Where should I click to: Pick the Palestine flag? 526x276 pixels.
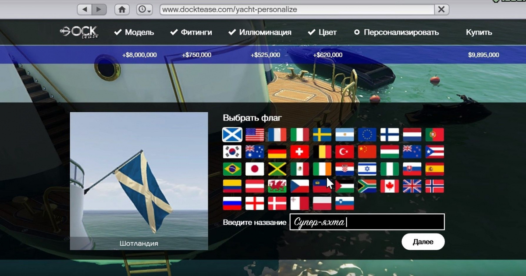pyautogui.click(x=345, y=186)
